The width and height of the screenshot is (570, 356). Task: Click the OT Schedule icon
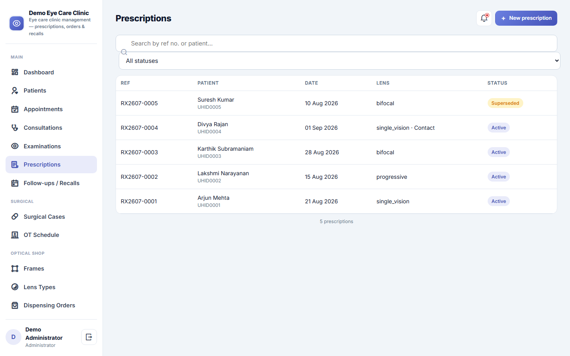click(x=15, y=235)
